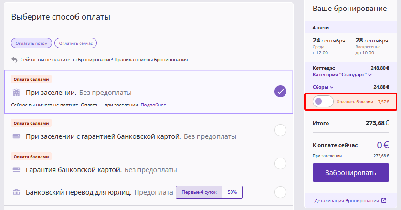This screenshot has height=210, width=401.
Task: Click the external-link icon by "Детализация бронирования"
Action: pyautogui.click(x=384, y=200)
